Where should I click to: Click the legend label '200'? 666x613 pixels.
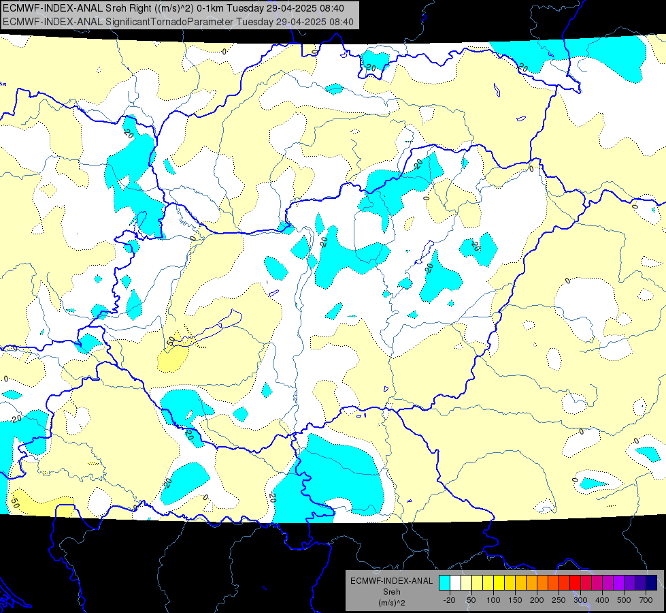pos(537,600)
